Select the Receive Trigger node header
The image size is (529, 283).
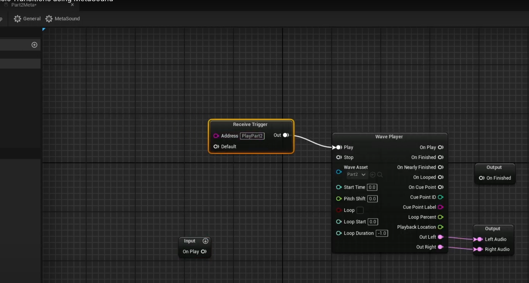(x=250, y=124)
